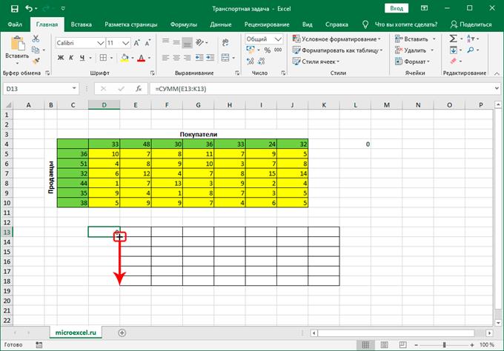Open Форматировать как таблицу dropdown
The image size is (504, 351).
(337, 50)
